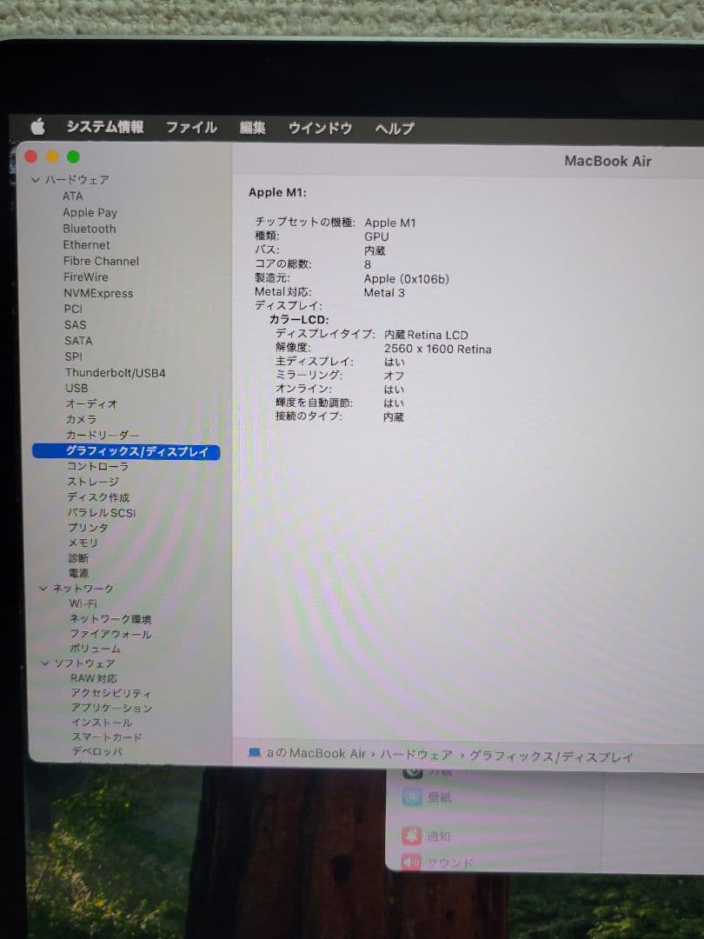Click aのMacBook Air in path bar
The image size is (704, 939).
coord(316,753)
